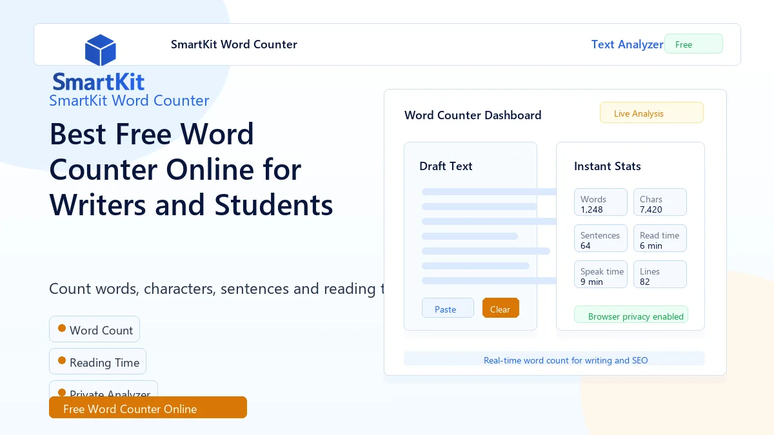Paste text using the Paste button

448,308
